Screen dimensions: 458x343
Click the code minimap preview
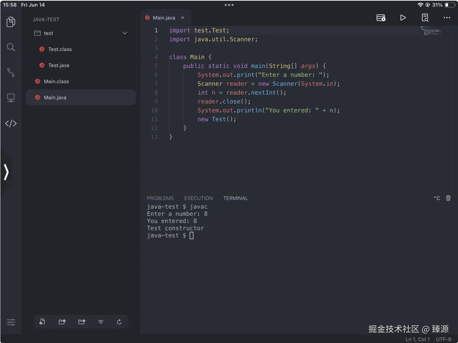point(431,31)
